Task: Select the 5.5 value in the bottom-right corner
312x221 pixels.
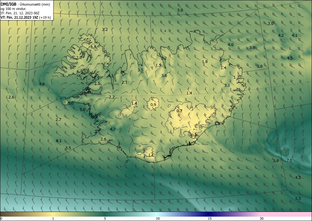Action: click(298, 198)
